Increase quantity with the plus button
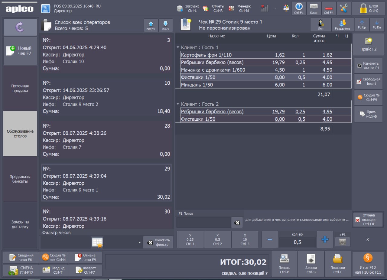 tap(325, 239)
